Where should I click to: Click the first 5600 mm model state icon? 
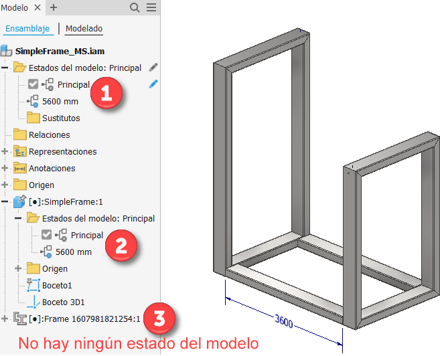pyautogui.click(x=33, y=101)
